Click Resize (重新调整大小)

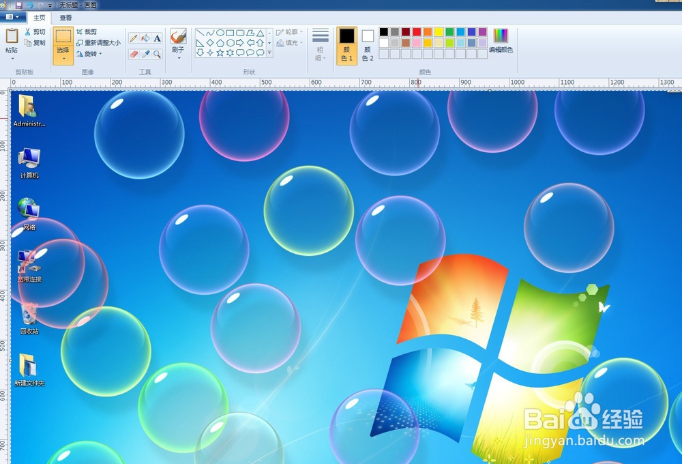click(x=98, y=43)
